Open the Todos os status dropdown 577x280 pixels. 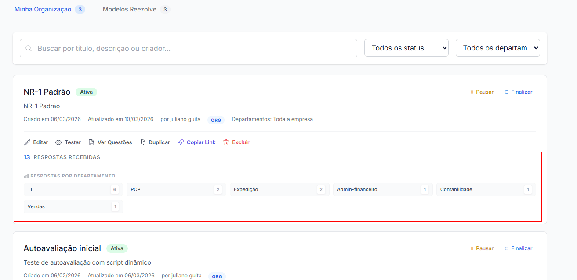[x=406, y=48]
